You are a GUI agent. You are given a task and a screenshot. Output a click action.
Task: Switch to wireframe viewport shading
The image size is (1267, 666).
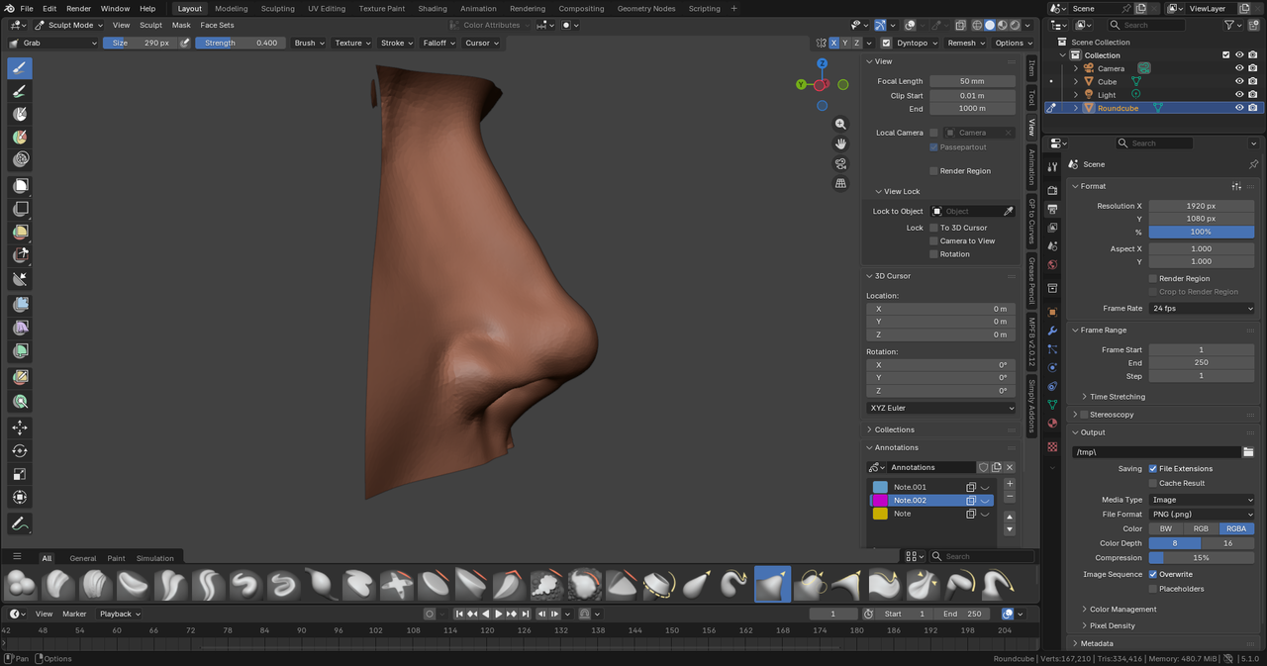[976, 25]
